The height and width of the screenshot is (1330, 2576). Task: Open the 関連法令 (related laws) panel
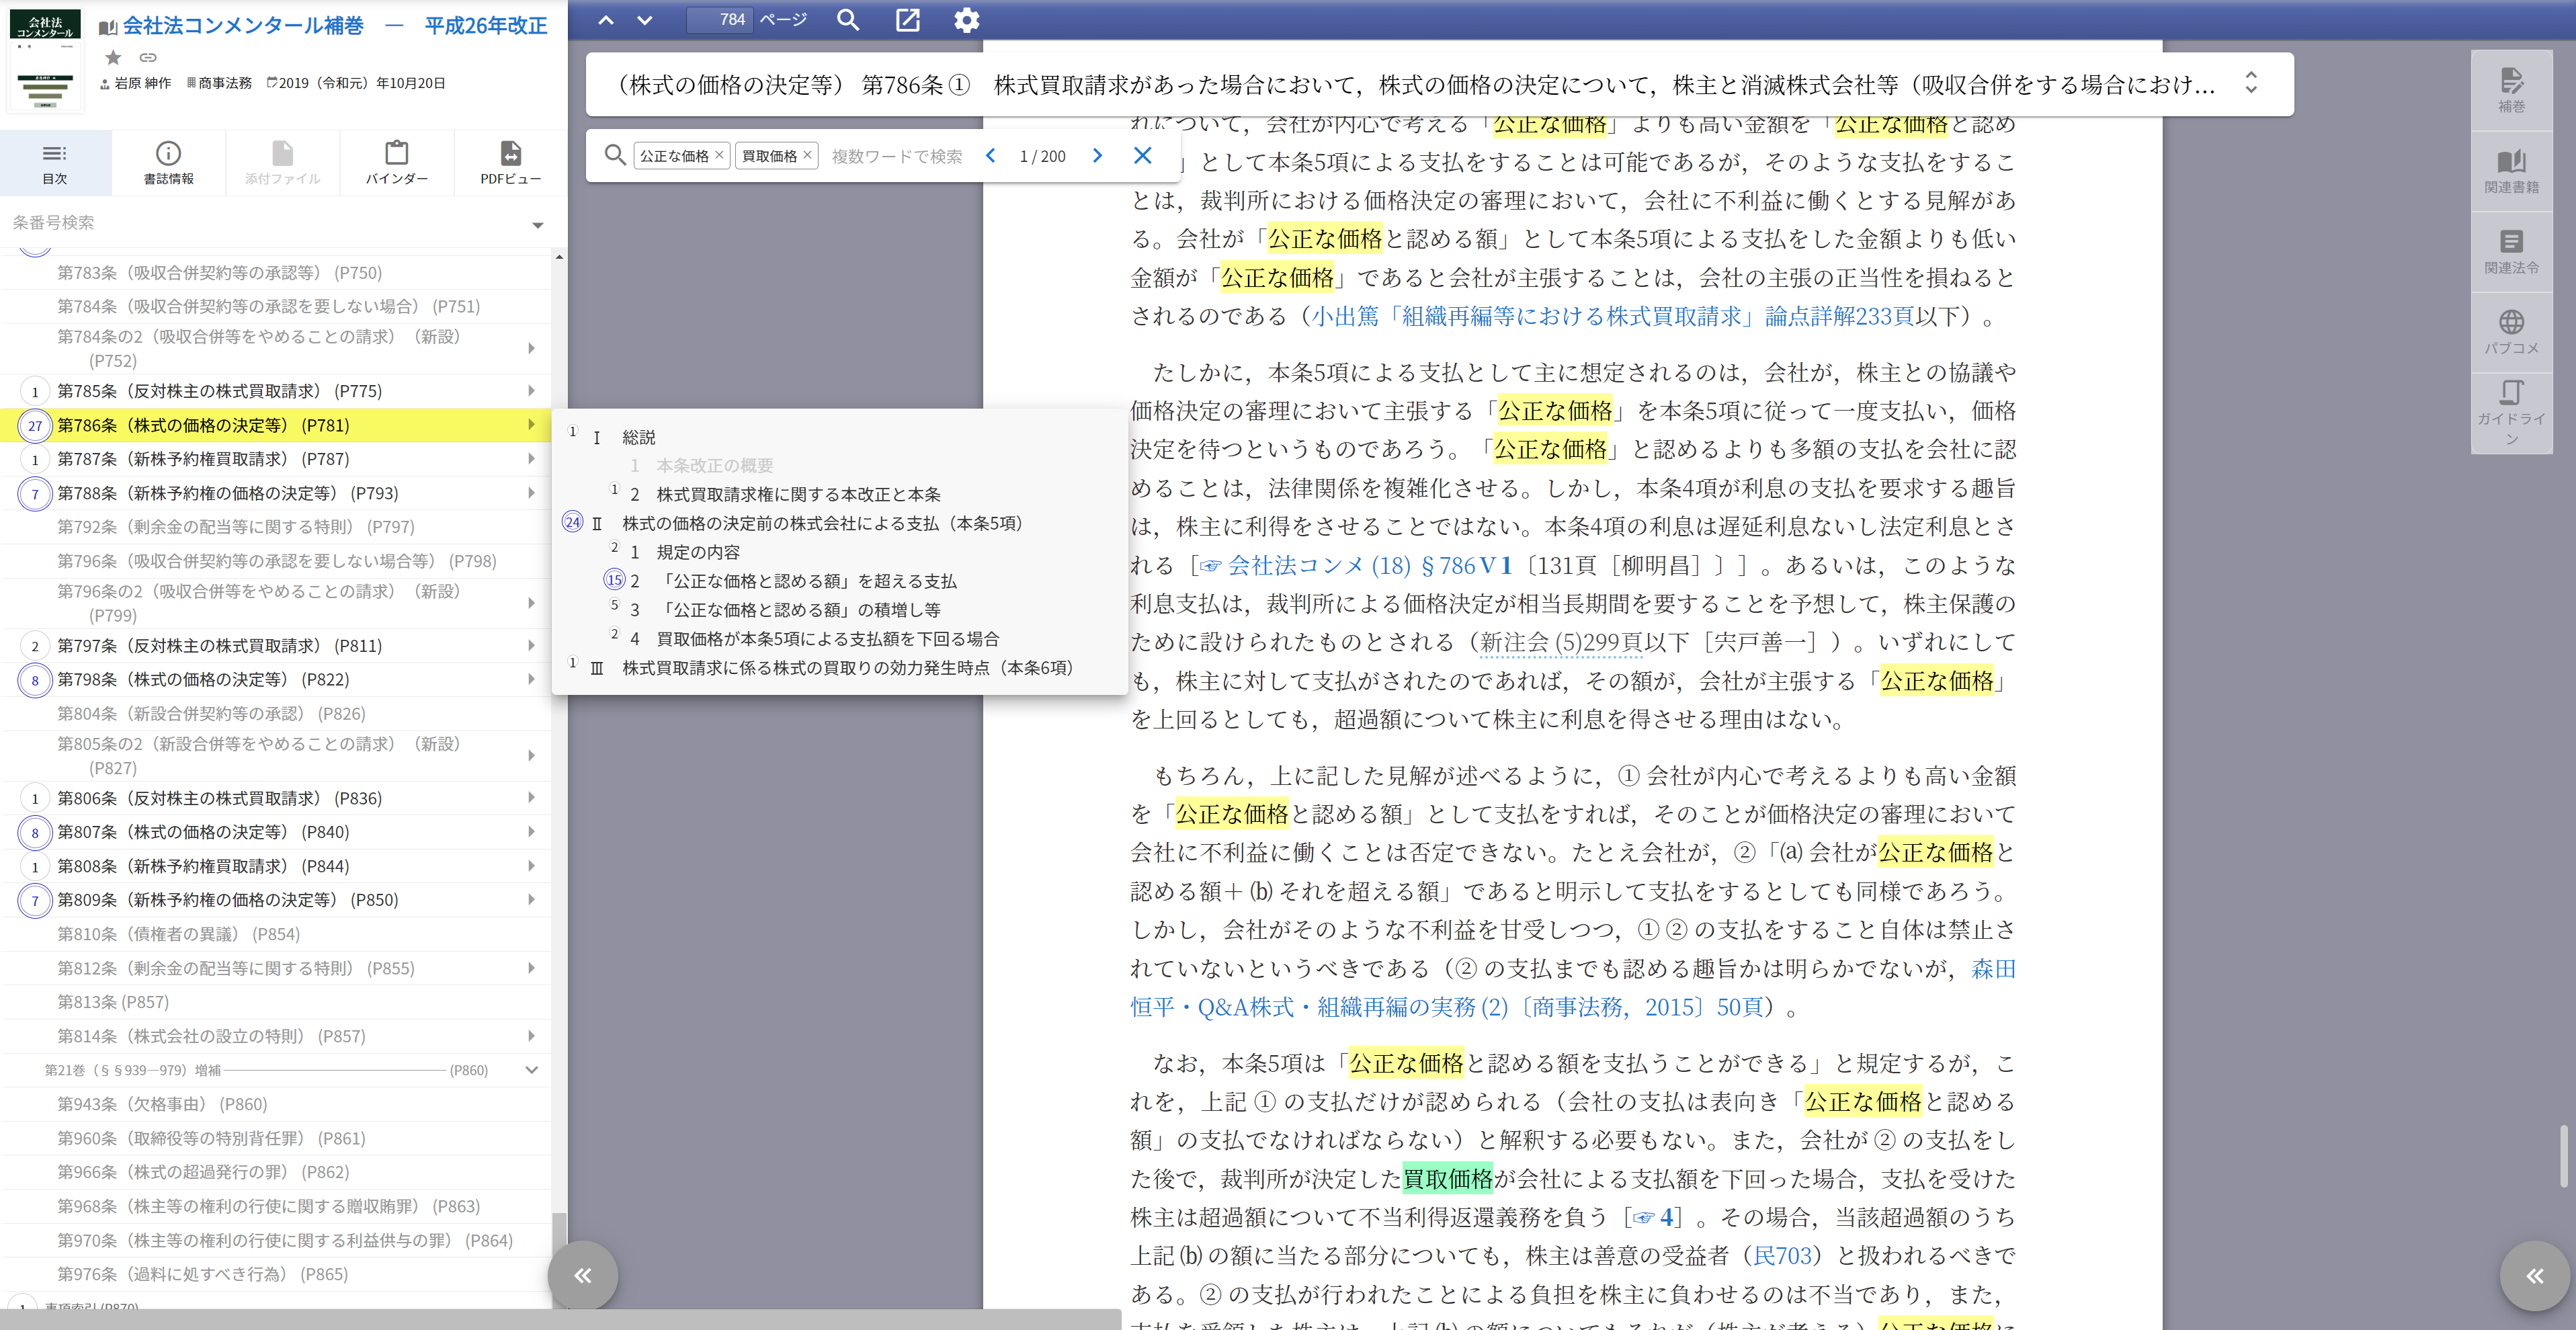(2511, 249)
